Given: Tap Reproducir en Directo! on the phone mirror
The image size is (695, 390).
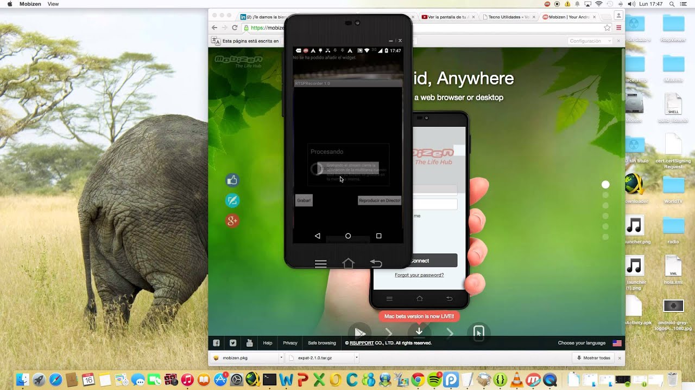Looking at the screenshot, I should (380, 200).
